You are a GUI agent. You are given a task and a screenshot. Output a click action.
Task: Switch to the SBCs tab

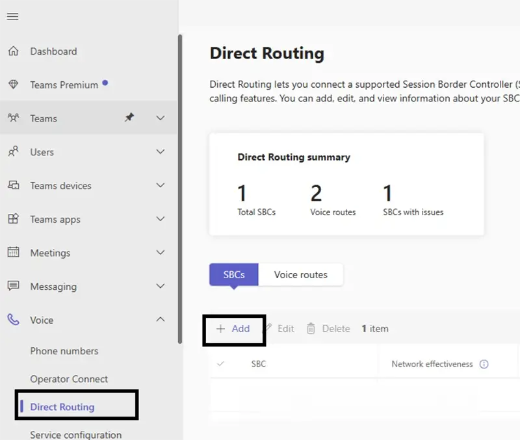coord(234,274)
